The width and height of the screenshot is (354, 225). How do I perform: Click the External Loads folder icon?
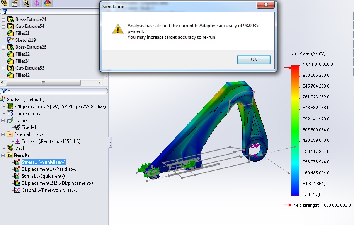tap(10, 134)
